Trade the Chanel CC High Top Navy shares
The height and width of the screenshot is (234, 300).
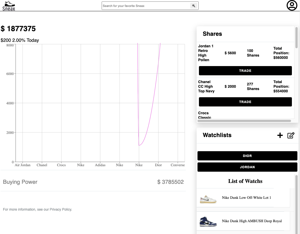pyautogui.click(x=245, y=102)
